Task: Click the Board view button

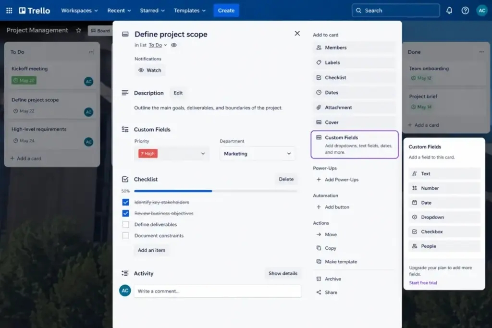Action: pyautogui.click(x=100, y=30)
